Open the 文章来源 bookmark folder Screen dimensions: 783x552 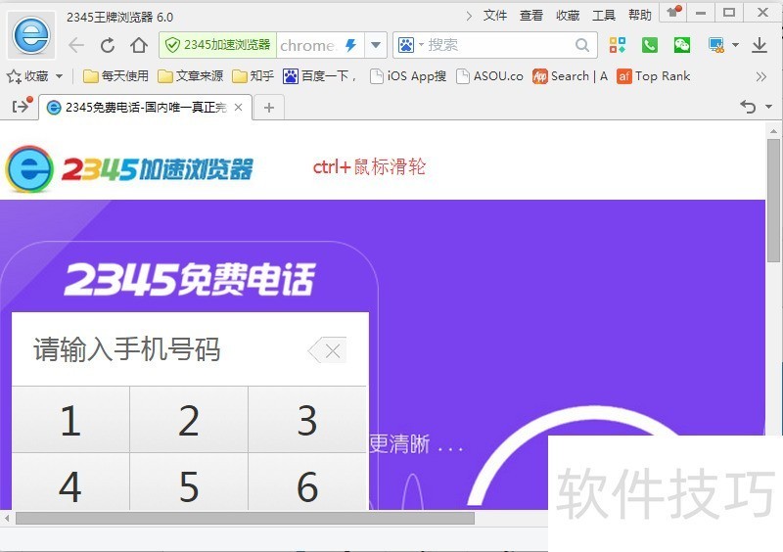[x=190, y=76]
